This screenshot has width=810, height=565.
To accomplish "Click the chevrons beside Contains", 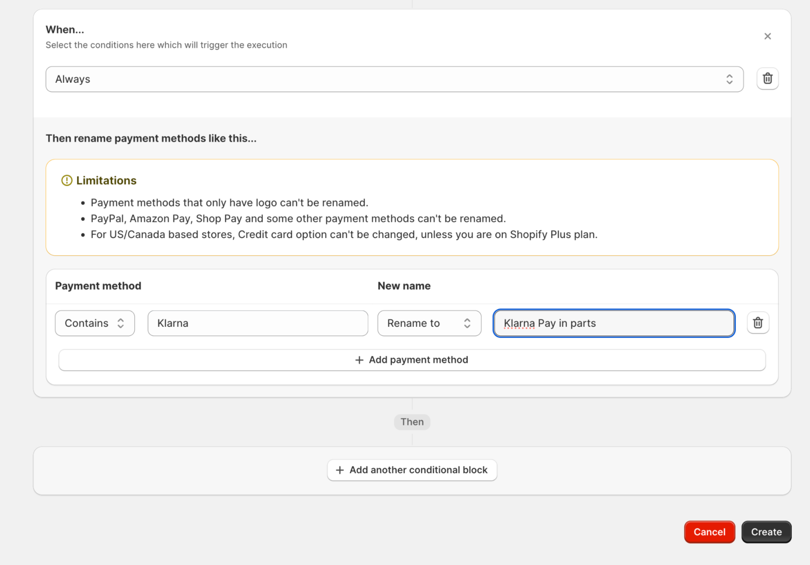I will pyautogui.click(x=121, y=323).
